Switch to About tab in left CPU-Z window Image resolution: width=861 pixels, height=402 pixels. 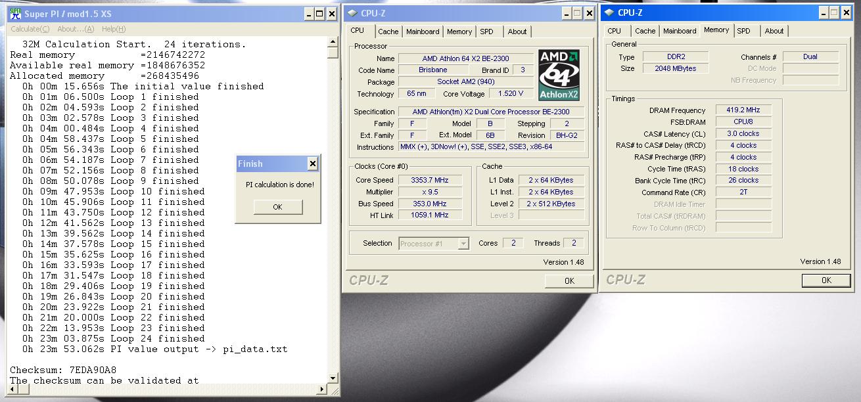tap(517, 32)
